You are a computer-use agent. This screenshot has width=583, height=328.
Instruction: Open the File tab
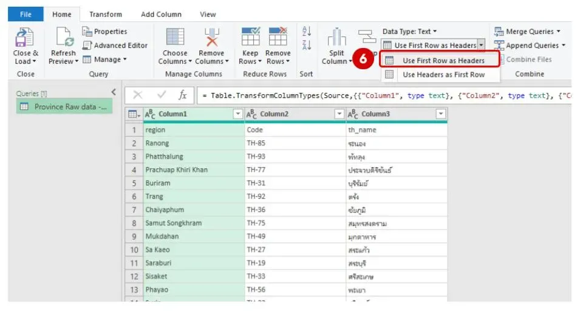tap(26, 14)
